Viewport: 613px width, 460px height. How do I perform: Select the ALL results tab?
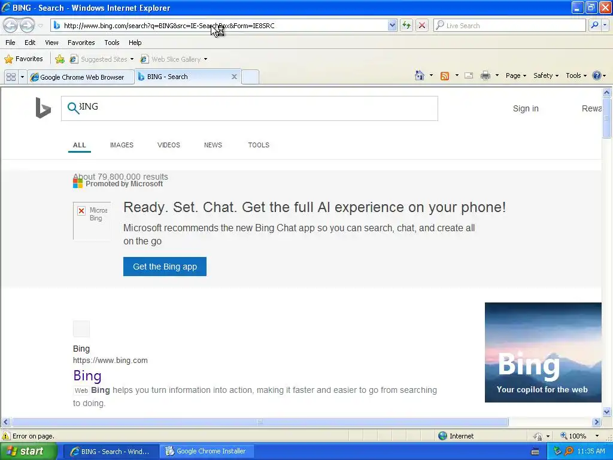pos(80,145)
